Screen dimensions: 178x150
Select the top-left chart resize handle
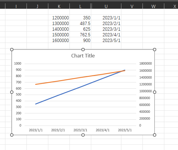(x=12, y=49)
